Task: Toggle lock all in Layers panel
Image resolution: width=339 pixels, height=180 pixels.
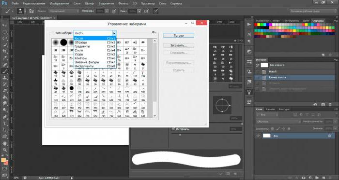Action: tap(289, 129)
